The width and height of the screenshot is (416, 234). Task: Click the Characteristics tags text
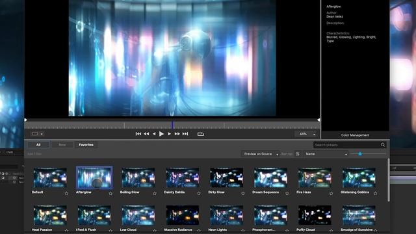coord(351,39)
